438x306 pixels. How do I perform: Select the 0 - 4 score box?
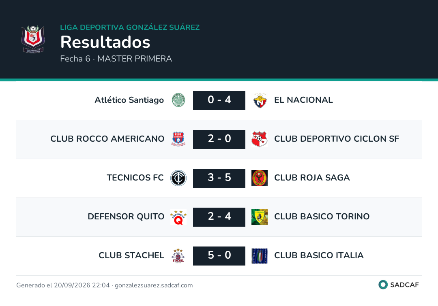click(x=219, y=100)
